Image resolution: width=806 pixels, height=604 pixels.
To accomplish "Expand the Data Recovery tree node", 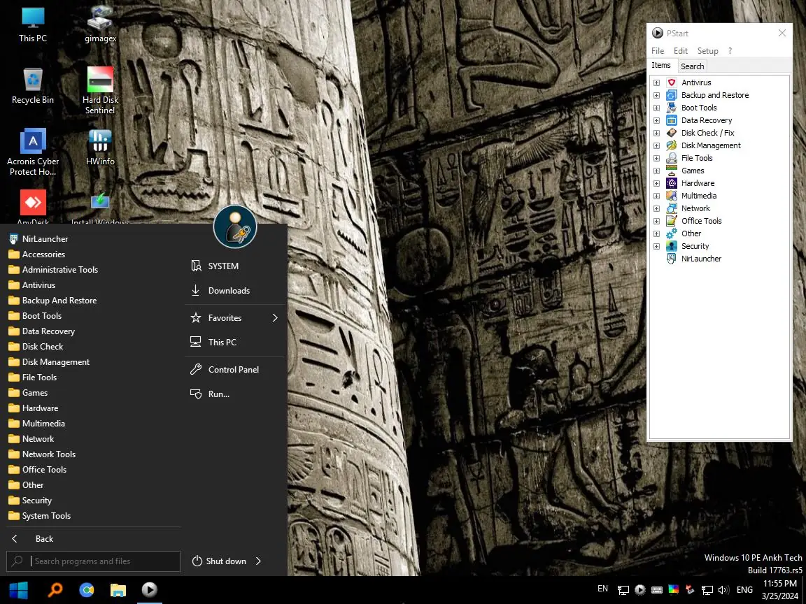I will coord(656,120).
